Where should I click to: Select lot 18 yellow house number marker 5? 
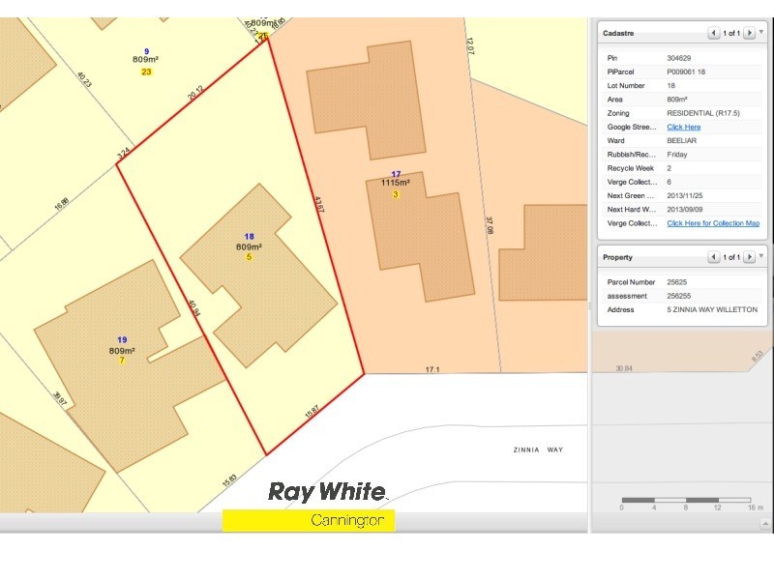249,257
